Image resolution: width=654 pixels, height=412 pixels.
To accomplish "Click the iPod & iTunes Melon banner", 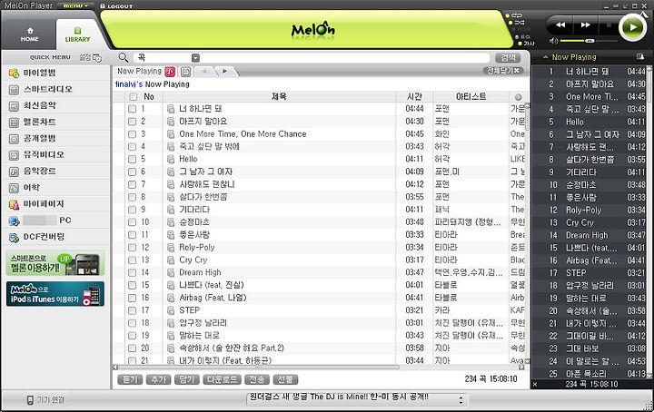I will click(55, 294).
